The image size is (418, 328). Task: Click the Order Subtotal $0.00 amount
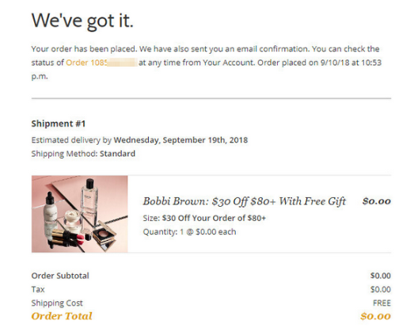(x=381, y=276)
